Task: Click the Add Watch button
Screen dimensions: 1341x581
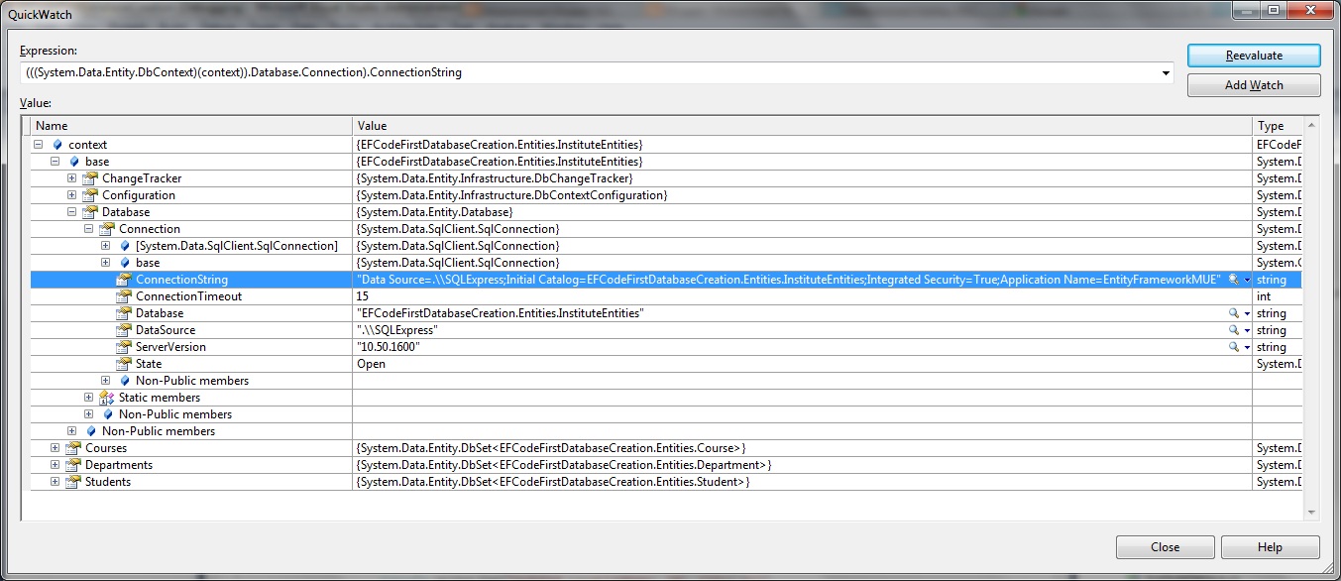Action: click(x=1253, y=85)
